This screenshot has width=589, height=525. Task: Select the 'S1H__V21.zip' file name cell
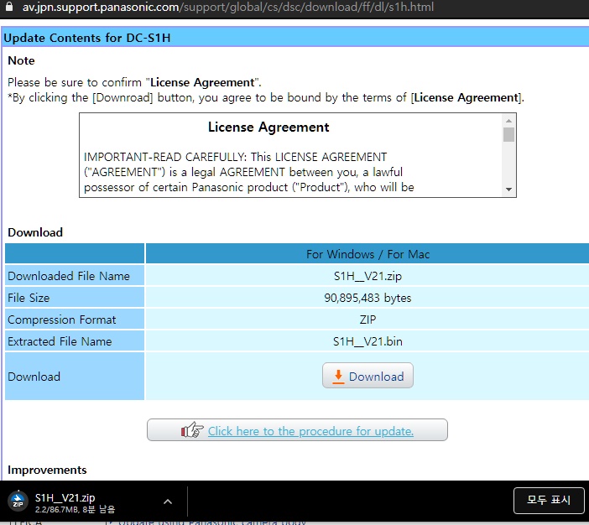367,276
